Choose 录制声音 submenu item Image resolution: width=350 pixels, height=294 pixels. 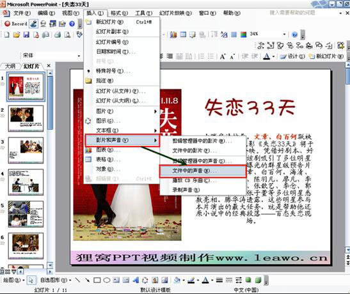coord(203,190)
